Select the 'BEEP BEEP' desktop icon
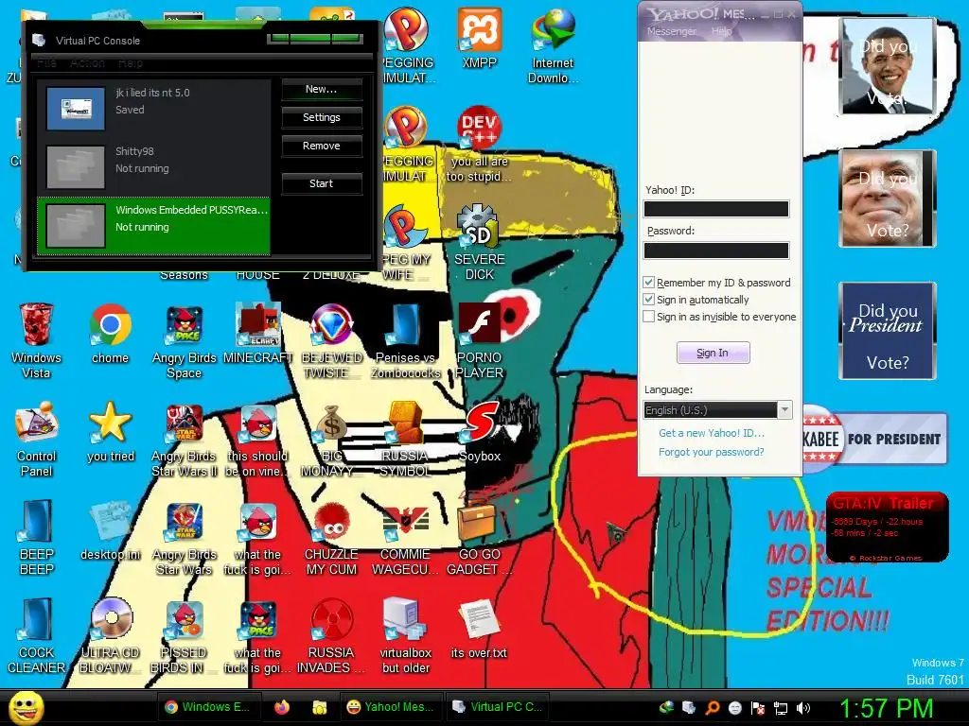This screenshot has height=726, width=969. pyautogui.click(x=36, y=538)
